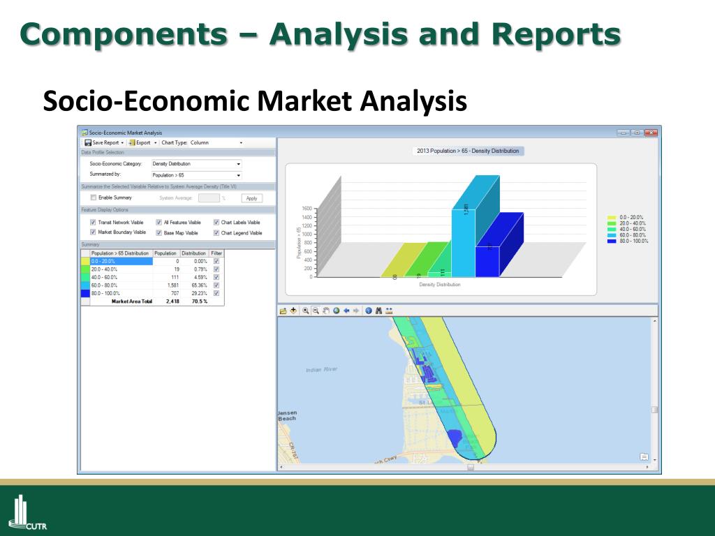Click the Distribution column header
Viewport: 715px width, 536px height.
194,253
